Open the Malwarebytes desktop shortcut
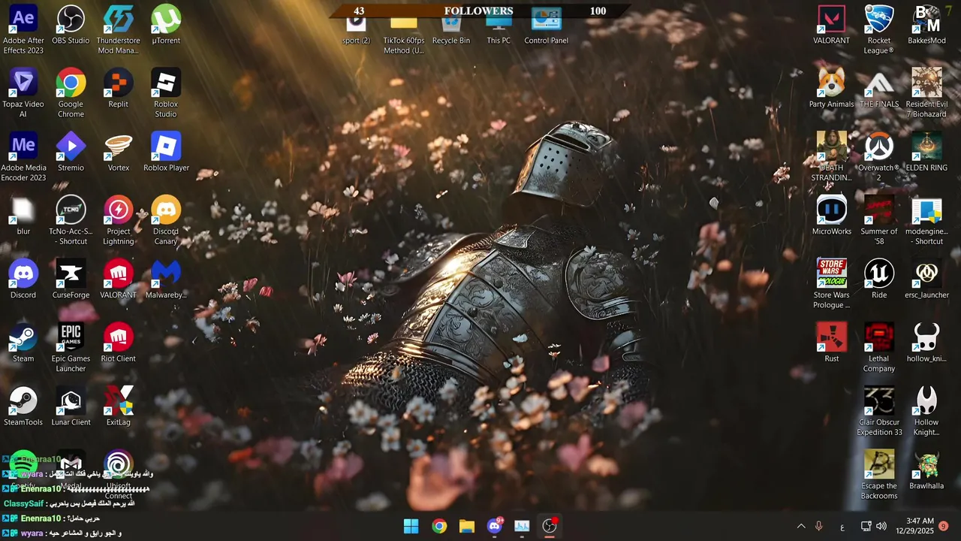The image size is (961, 541). [x=166, y=280]
